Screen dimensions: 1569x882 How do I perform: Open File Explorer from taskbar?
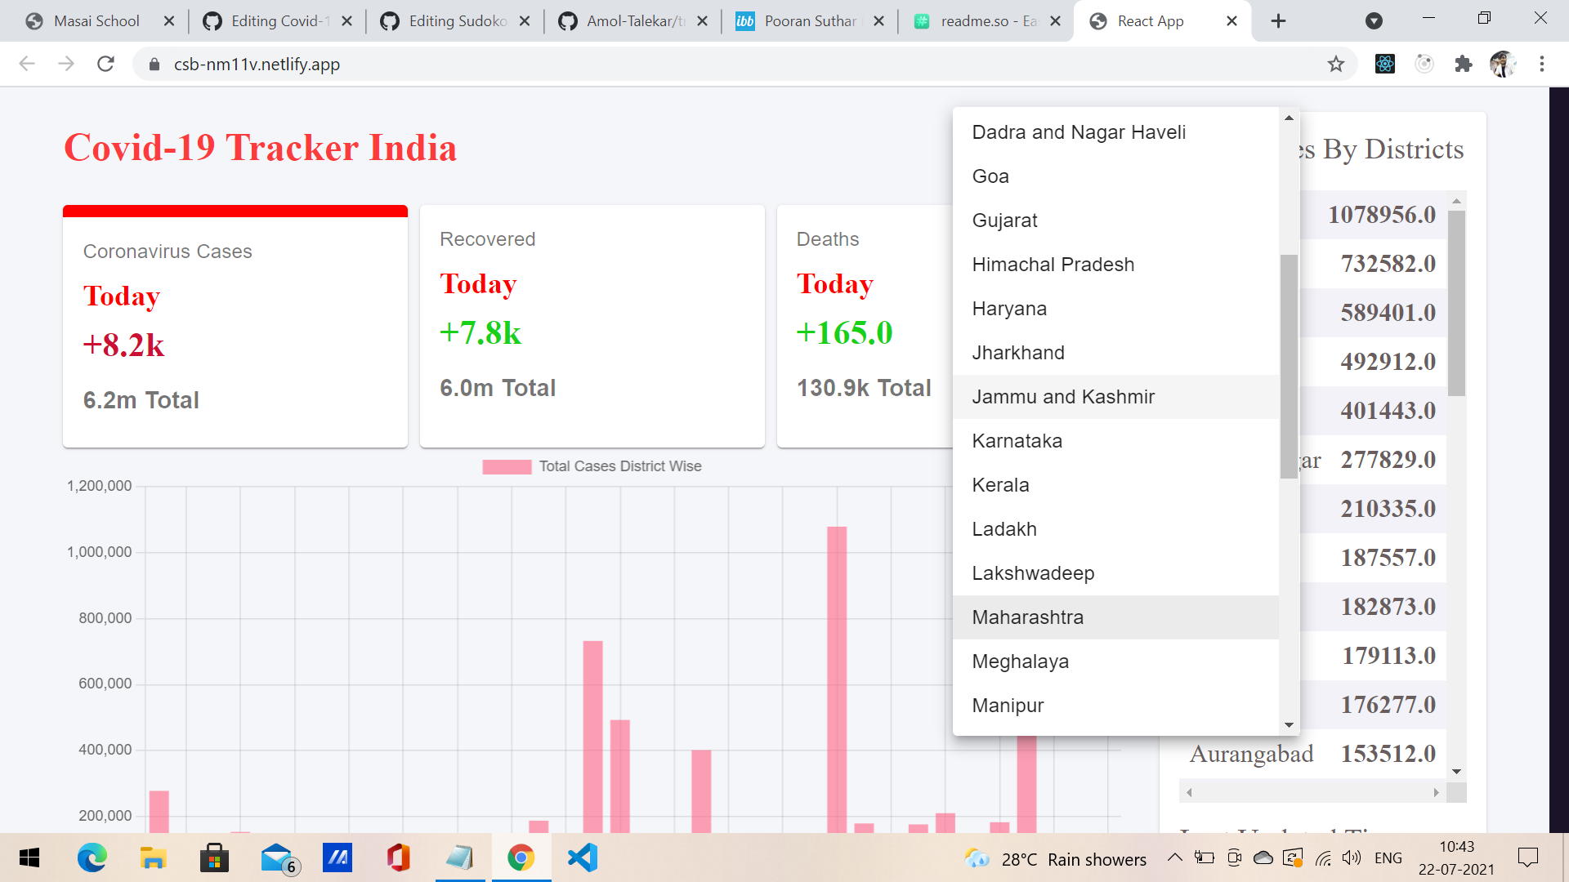[153, 858]
